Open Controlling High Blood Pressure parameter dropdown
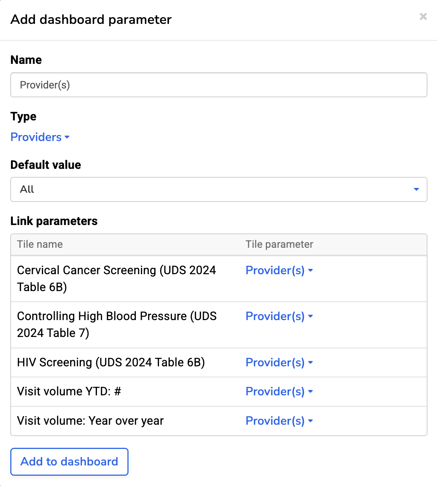 click(279, 316)
